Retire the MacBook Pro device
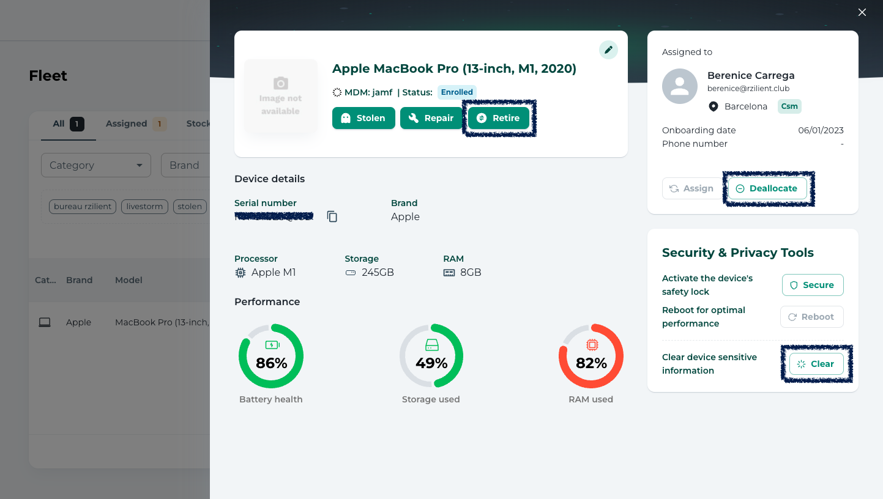 coord(499,118)
